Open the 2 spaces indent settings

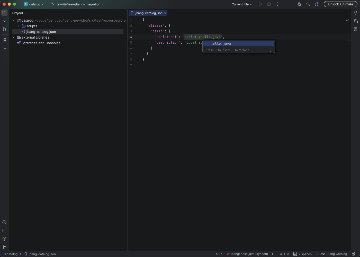pyautogui.click(x=303, y=254)
